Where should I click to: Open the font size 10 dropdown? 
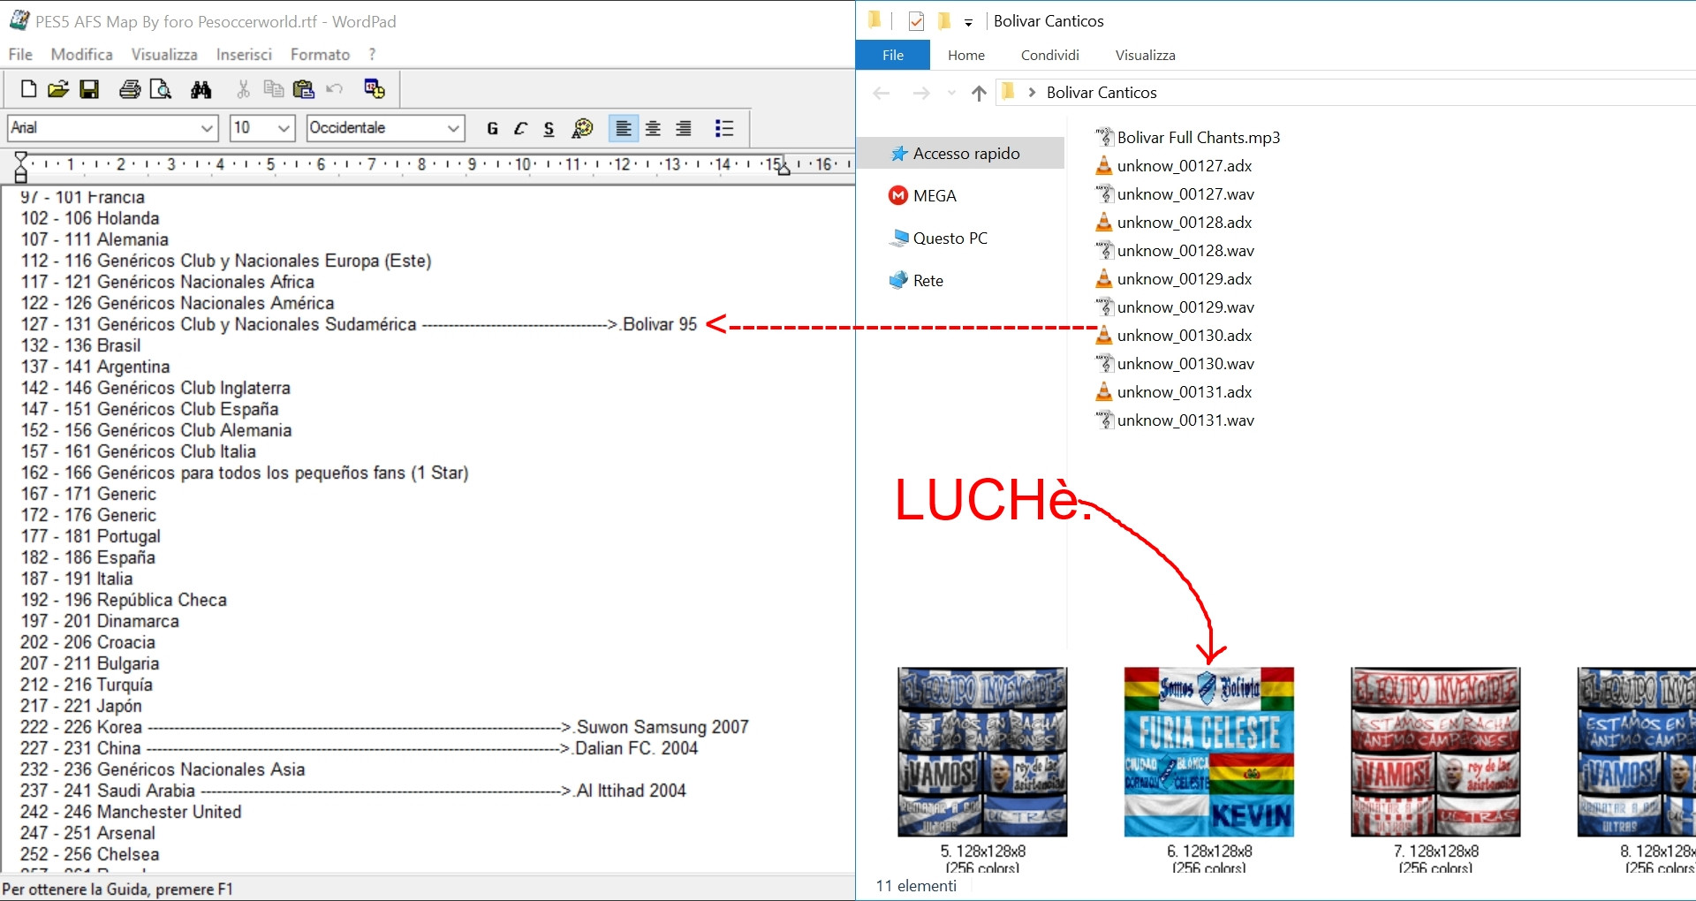284,128
